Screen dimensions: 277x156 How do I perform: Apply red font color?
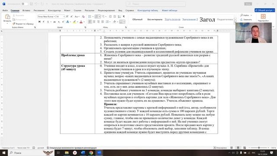pos(81,22)
